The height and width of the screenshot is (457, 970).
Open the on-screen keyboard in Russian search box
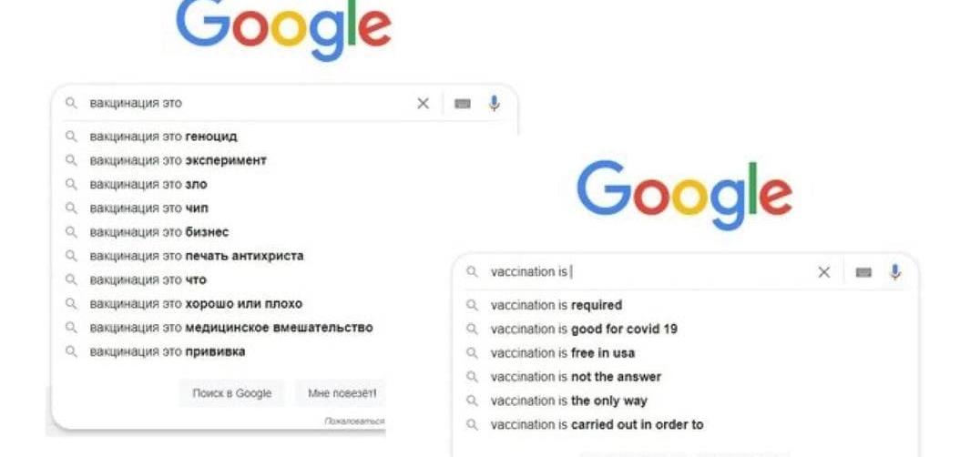(463, 104)
